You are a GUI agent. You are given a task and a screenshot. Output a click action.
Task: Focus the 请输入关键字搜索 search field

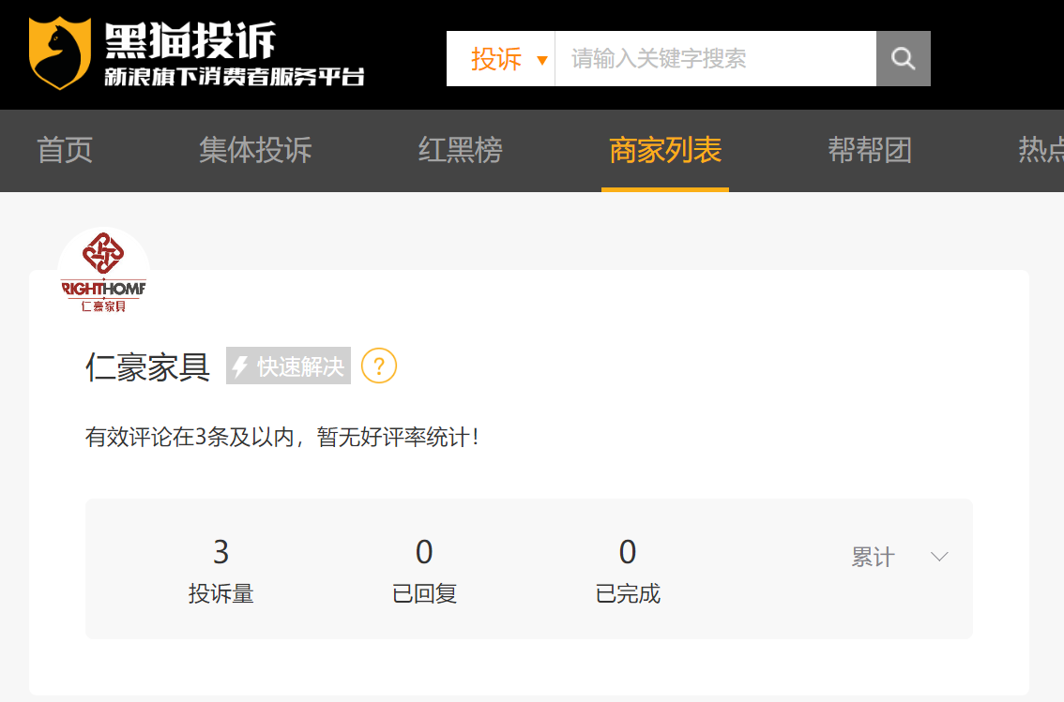pos(715,59)
